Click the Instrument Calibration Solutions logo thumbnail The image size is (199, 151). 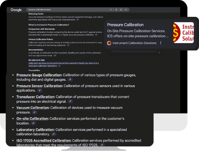click(183, 33)
